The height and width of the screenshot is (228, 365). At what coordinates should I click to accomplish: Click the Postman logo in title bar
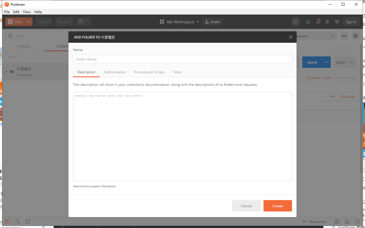click(x=7, y=4)
